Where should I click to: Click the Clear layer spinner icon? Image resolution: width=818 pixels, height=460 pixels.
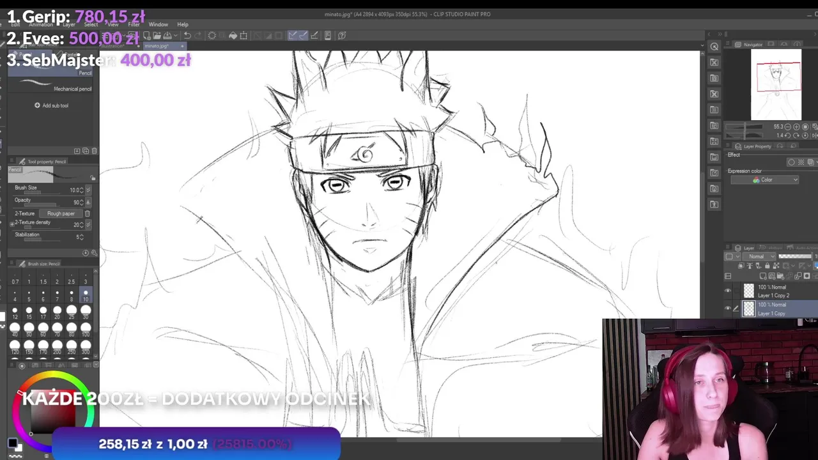click(x=212, y=36)
